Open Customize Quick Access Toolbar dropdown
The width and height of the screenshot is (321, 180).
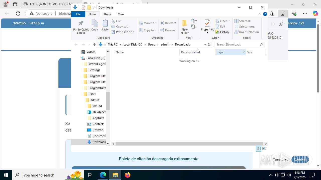[94, 7]
